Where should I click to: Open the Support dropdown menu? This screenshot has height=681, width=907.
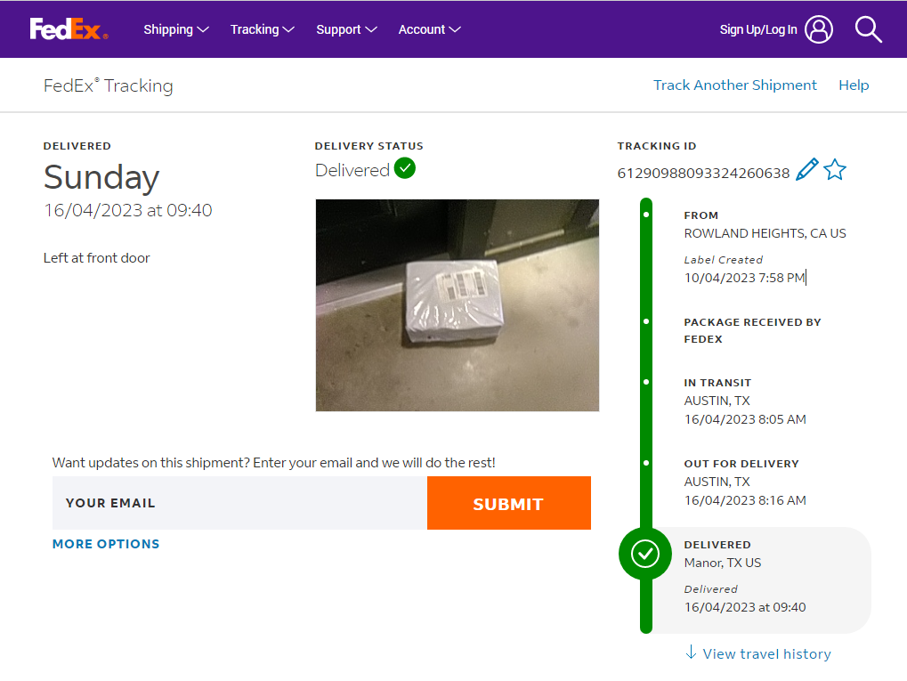pos(346,29)
